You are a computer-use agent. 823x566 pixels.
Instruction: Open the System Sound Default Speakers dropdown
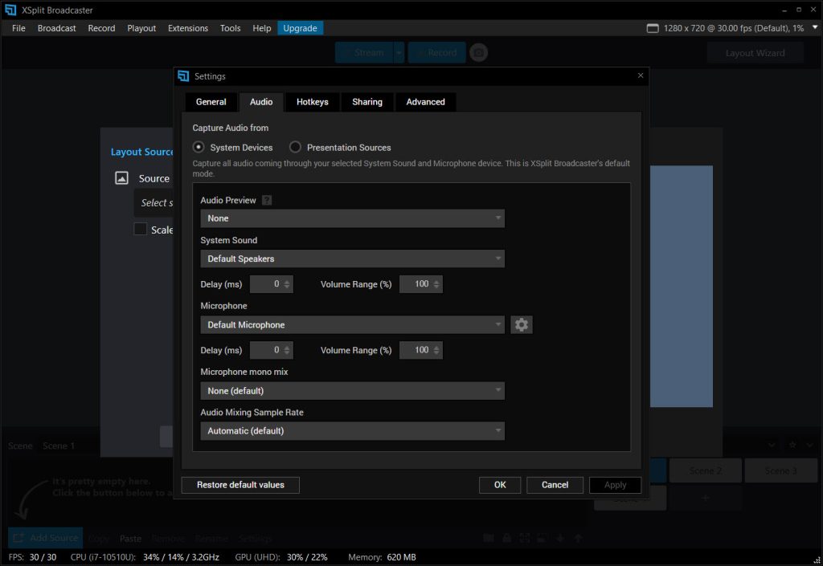pos(352,259)
